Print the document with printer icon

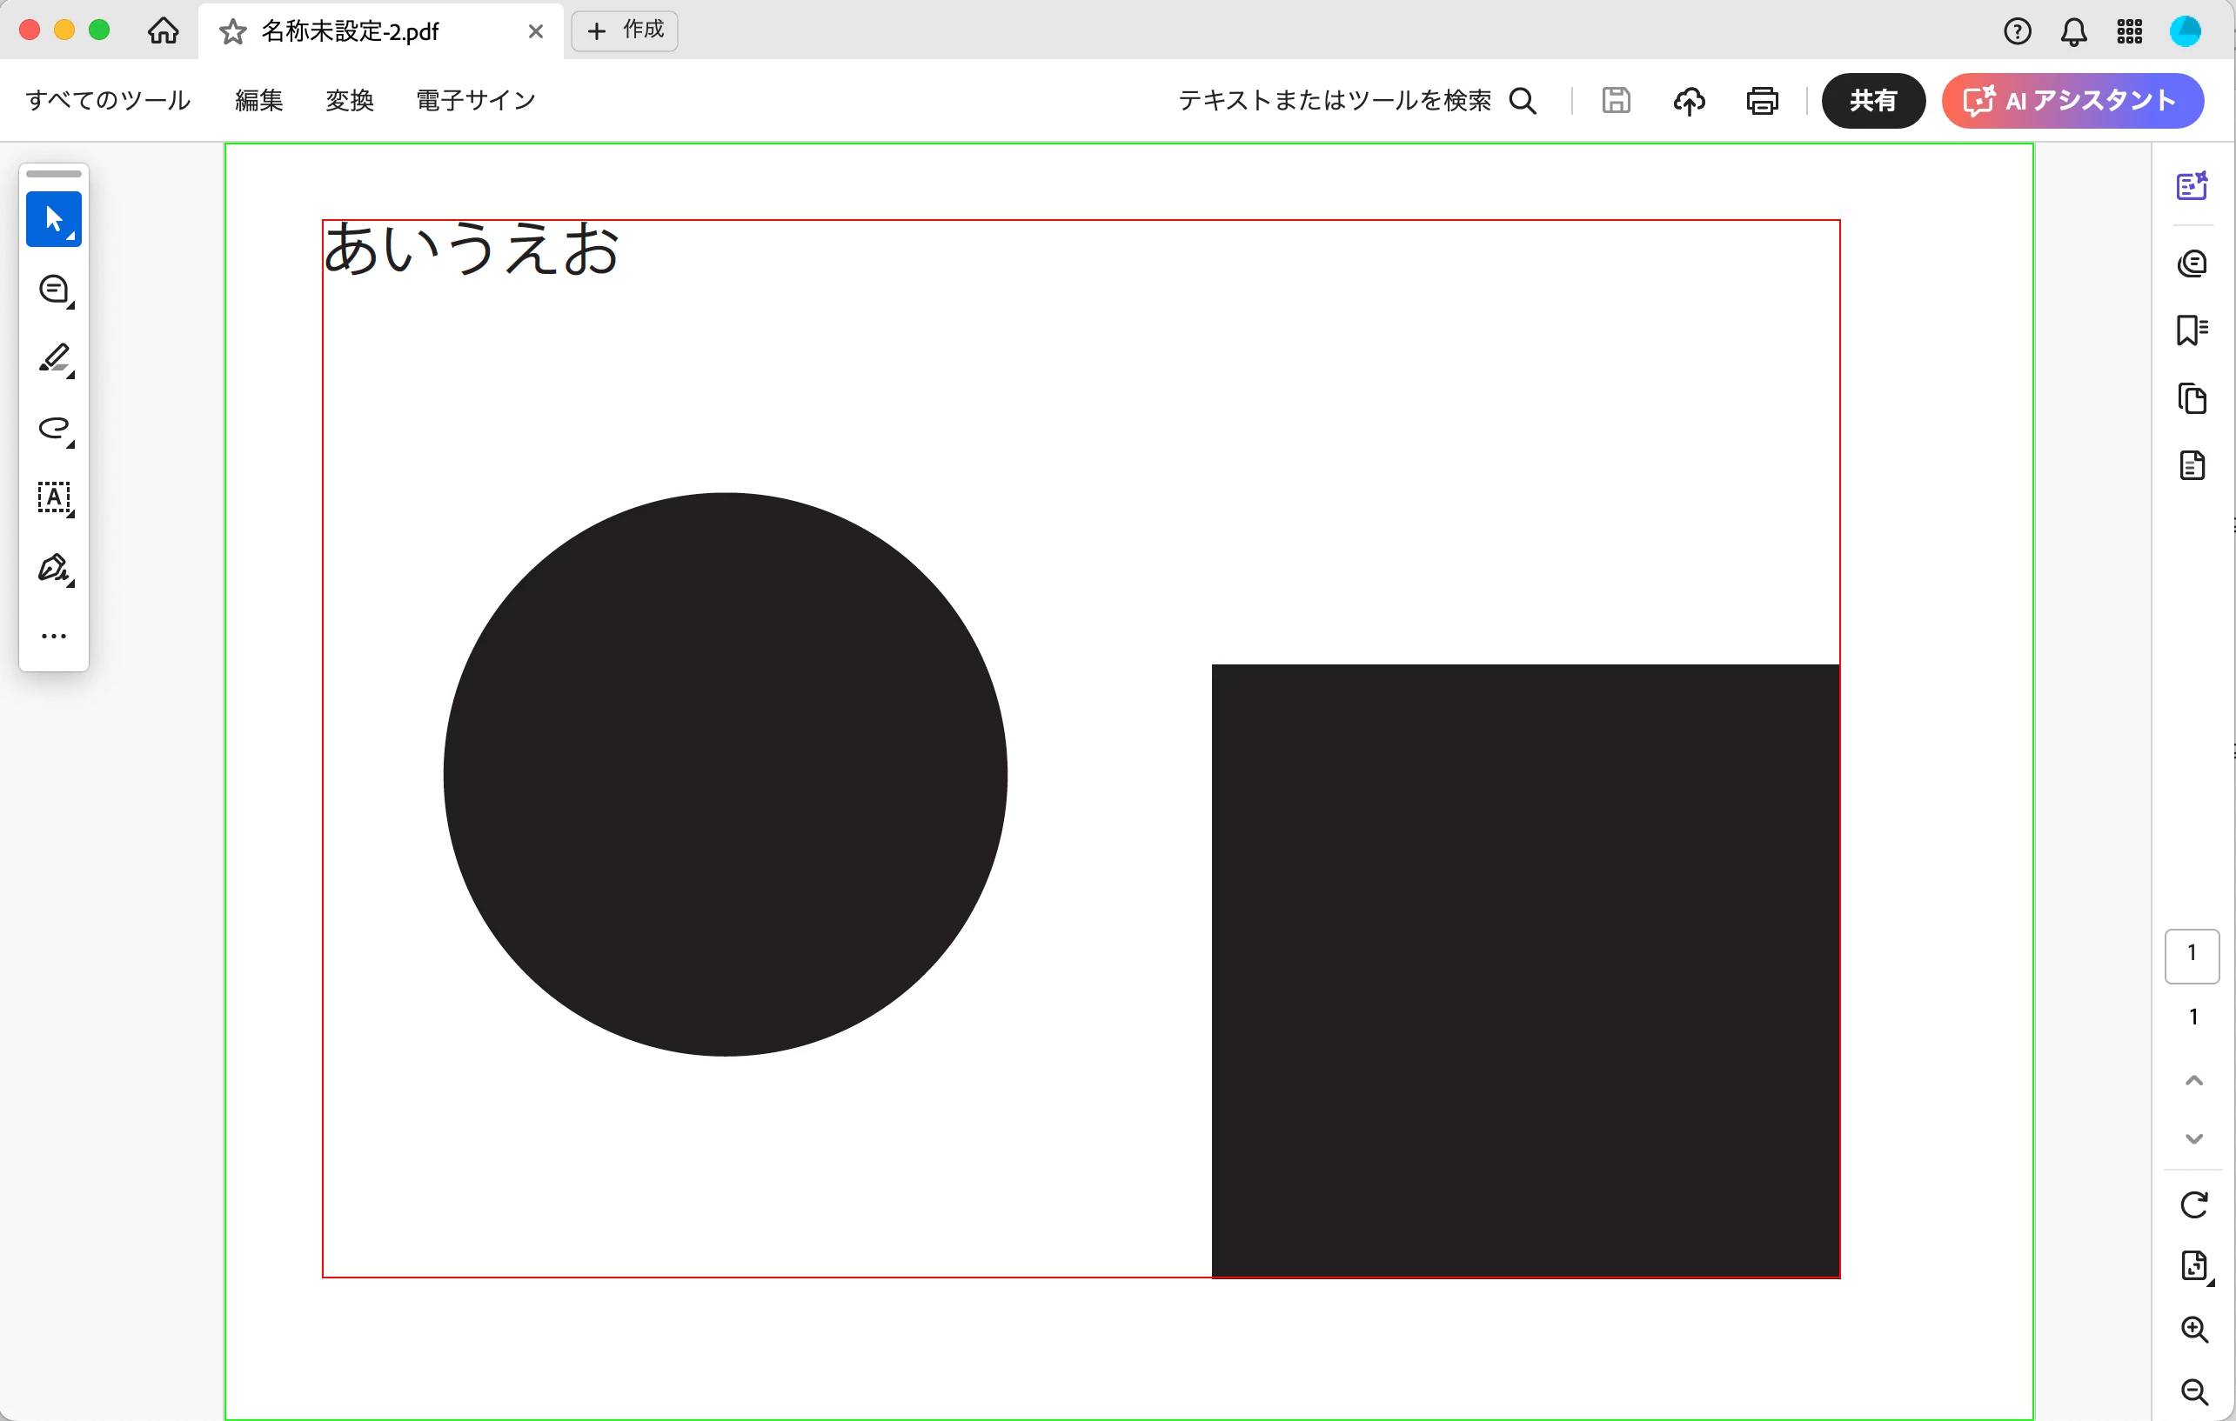1762,100
